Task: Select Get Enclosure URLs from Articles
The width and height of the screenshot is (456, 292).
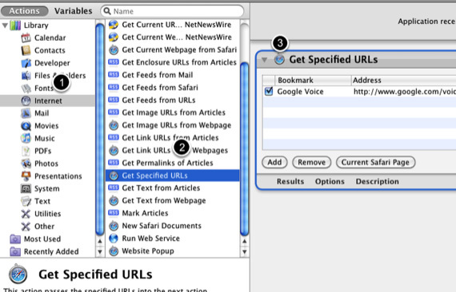Action: 173,62
